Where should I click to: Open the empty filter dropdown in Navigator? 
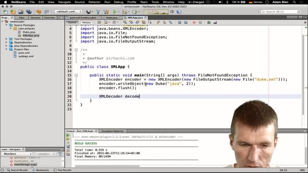46,154
